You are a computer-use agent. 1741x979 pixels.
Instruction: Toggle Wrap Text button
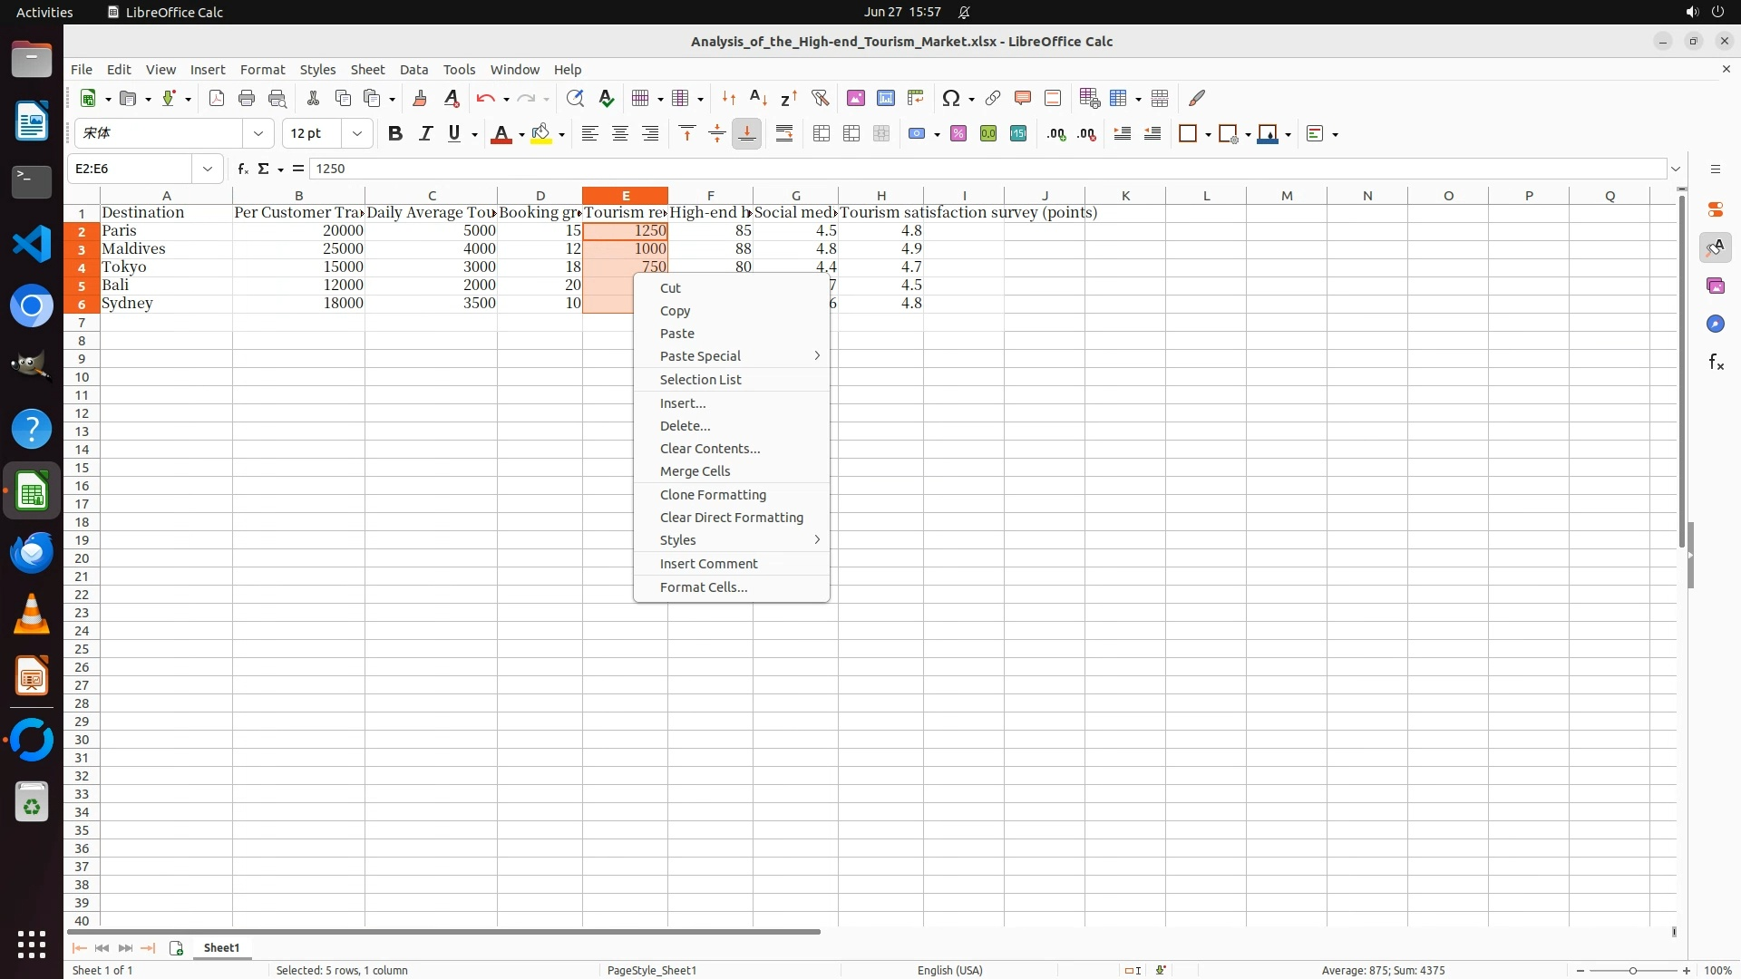784,134
